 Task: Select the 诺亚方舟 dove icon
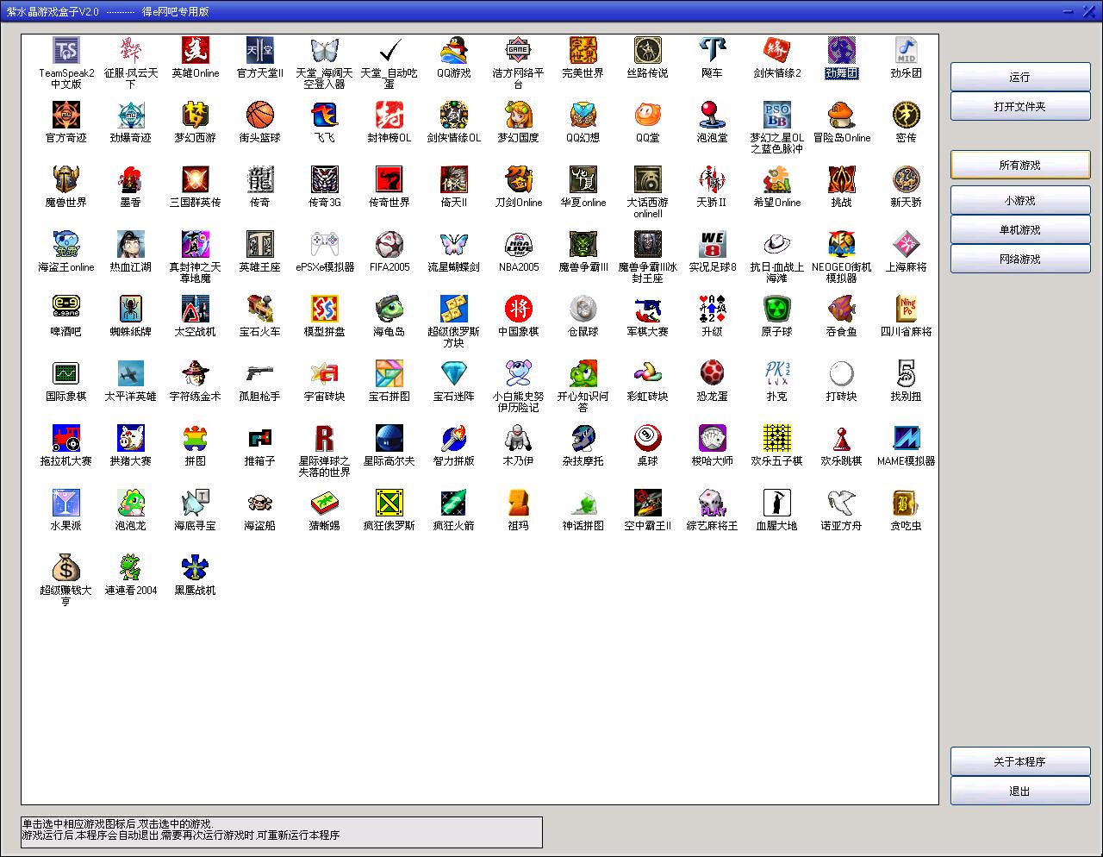coord(842,503)
